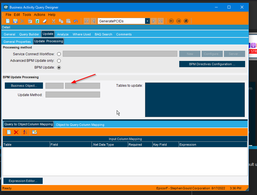Click the Clear eraser icon
Viewport: 257px width, 195px height.
coord(45,21)
